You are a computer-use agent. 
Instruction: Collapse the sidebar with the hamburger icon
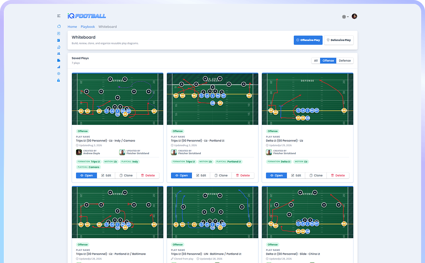[x=59, y=16]
